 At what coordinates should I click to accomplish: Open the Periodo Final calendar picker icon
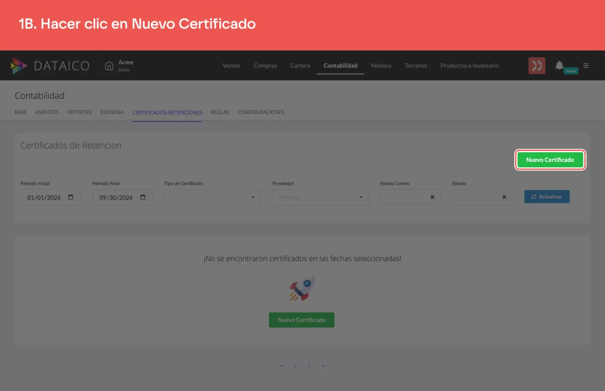pos(143,197)
